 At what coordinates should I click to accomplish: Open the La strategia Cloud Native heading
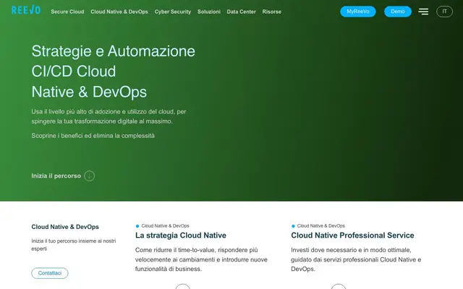click(x=181, y=236)
